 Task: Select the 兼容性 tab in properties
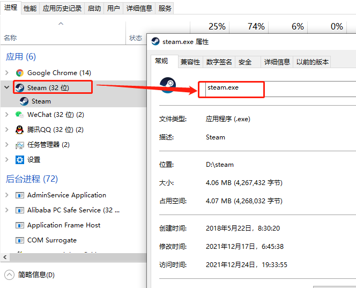coord(190,62)
